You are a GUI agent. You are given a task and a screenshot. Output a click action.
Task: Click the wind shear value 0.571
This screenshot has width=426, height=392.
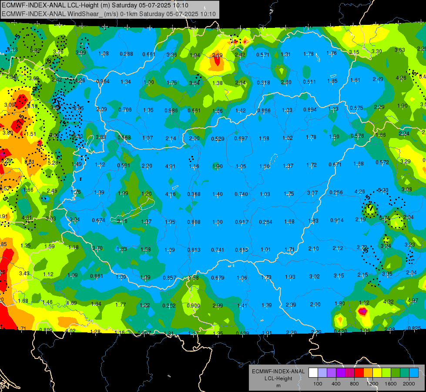coord(263,55)
